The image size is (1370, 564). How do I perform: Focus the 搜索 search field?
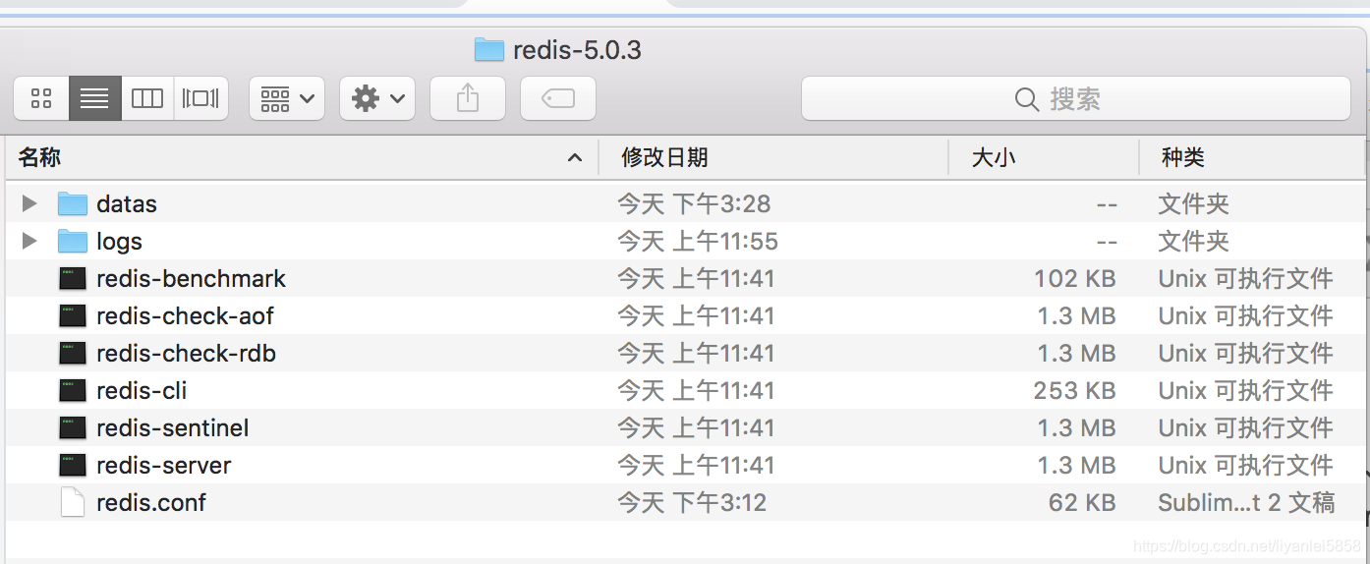click(1076, 98)
